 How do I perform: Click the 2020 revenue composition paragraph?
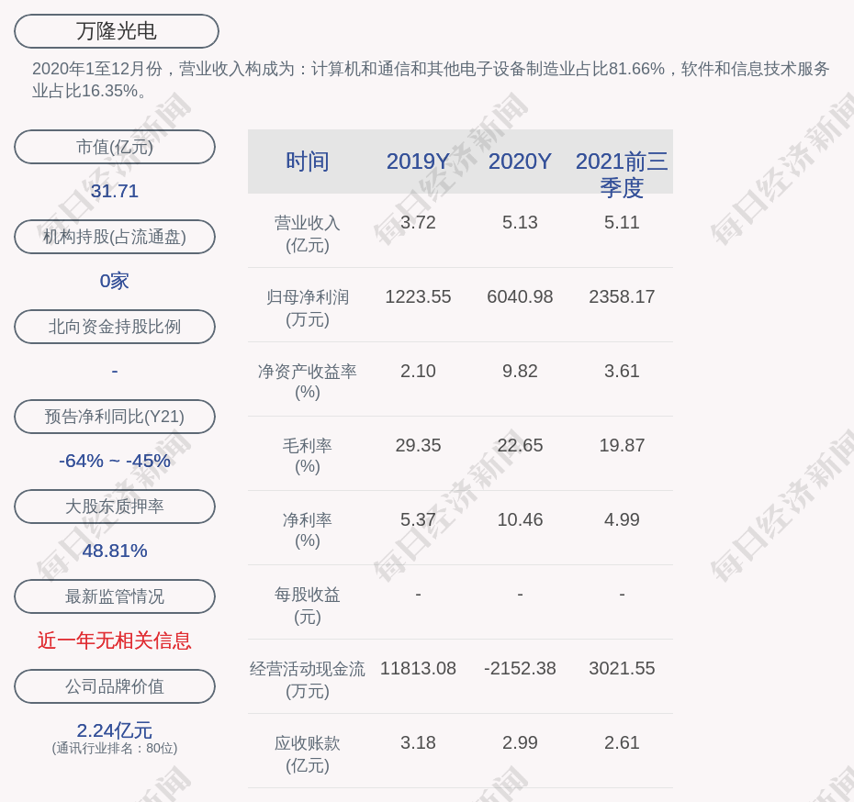tap(431, 80)
